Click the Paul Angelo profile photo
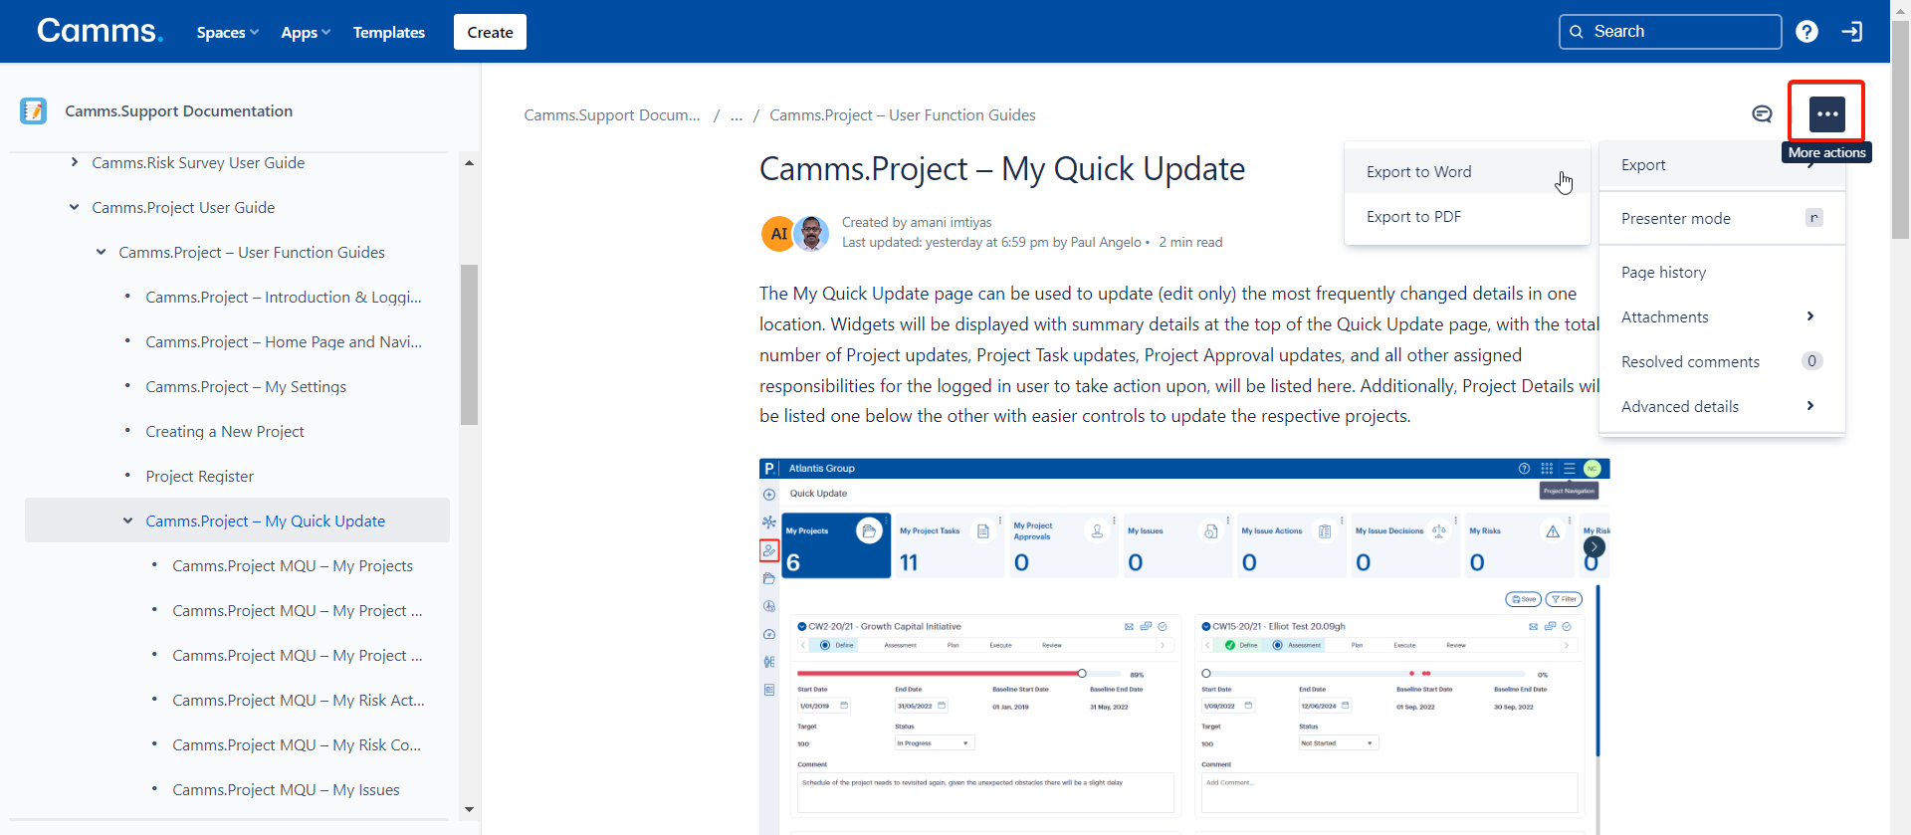The height and width of the screenshot is (835, 1911). (812, 234)
